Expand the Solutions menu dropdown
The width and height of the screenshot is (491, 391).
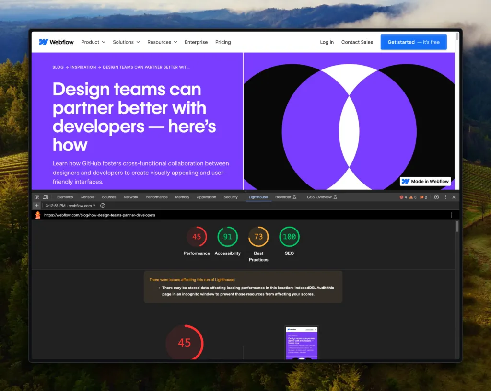click(126, 42)
